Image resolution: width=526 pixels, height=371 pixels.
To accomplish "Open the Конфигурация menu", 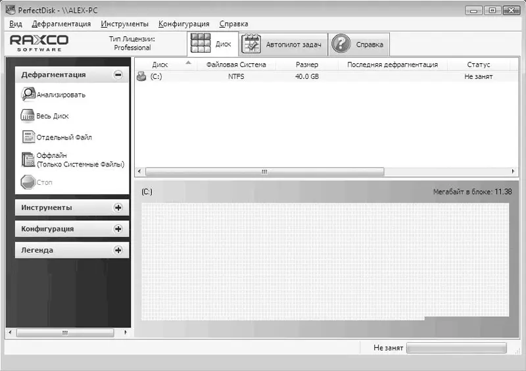I will (183, 24).
